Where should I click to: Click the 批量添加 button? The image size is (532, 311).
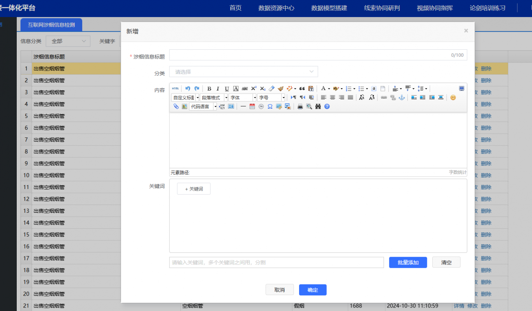(x=408, y=262)
